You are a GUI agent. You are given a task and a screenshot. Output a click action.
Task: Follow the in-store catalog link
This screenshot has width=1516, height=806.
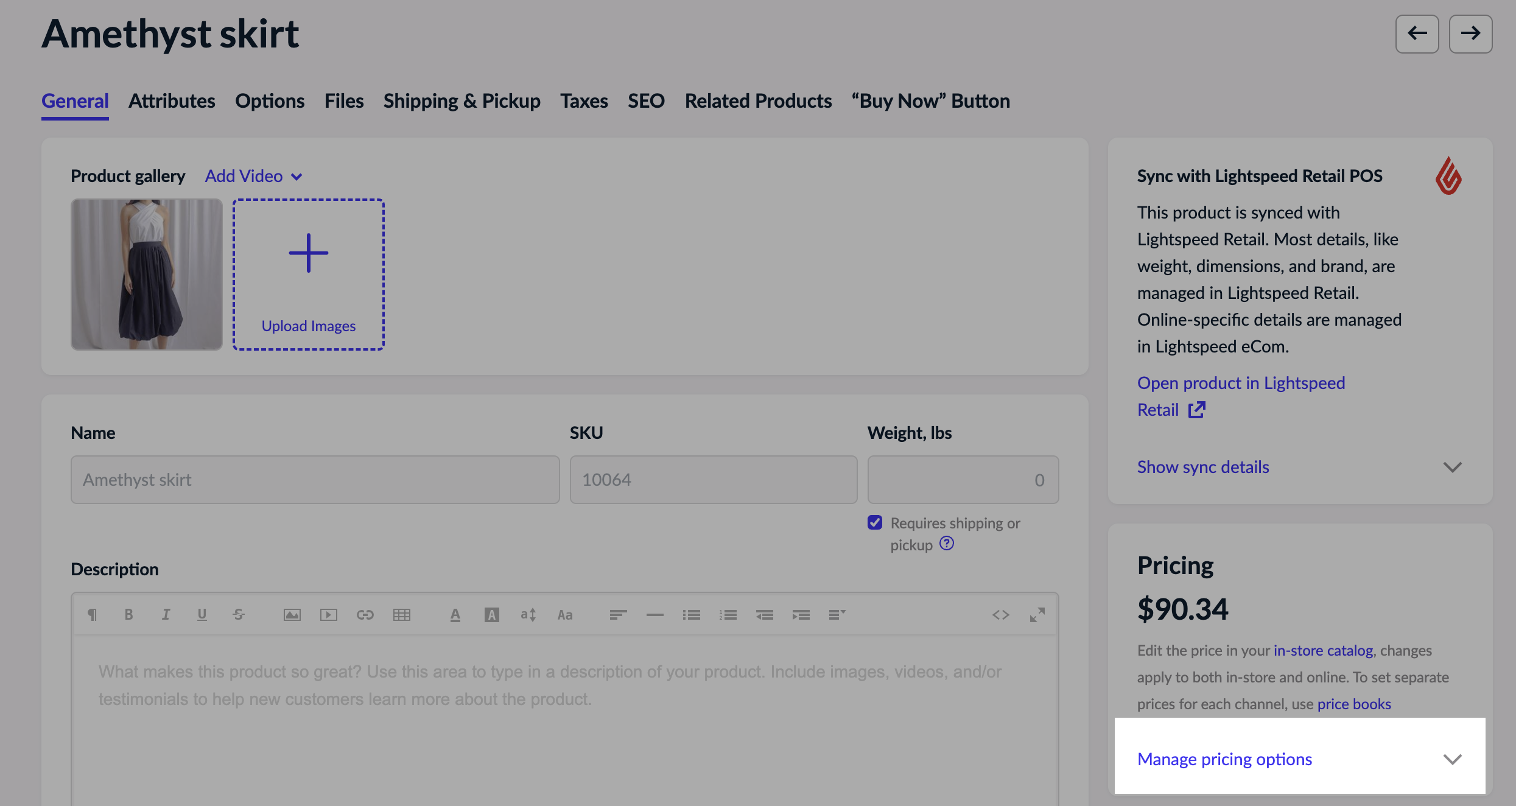click(1323, 650)
